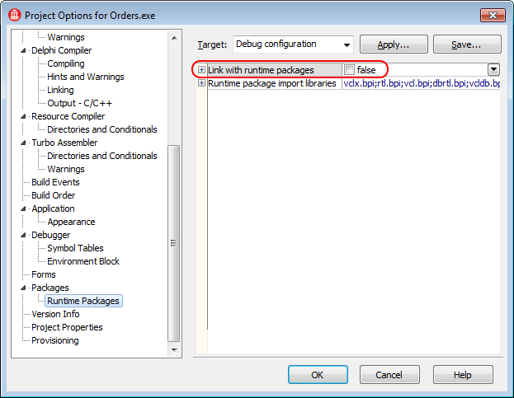Expand the Link with runtime packages row
Screen dimensions: 514x398
pos(201,70)
